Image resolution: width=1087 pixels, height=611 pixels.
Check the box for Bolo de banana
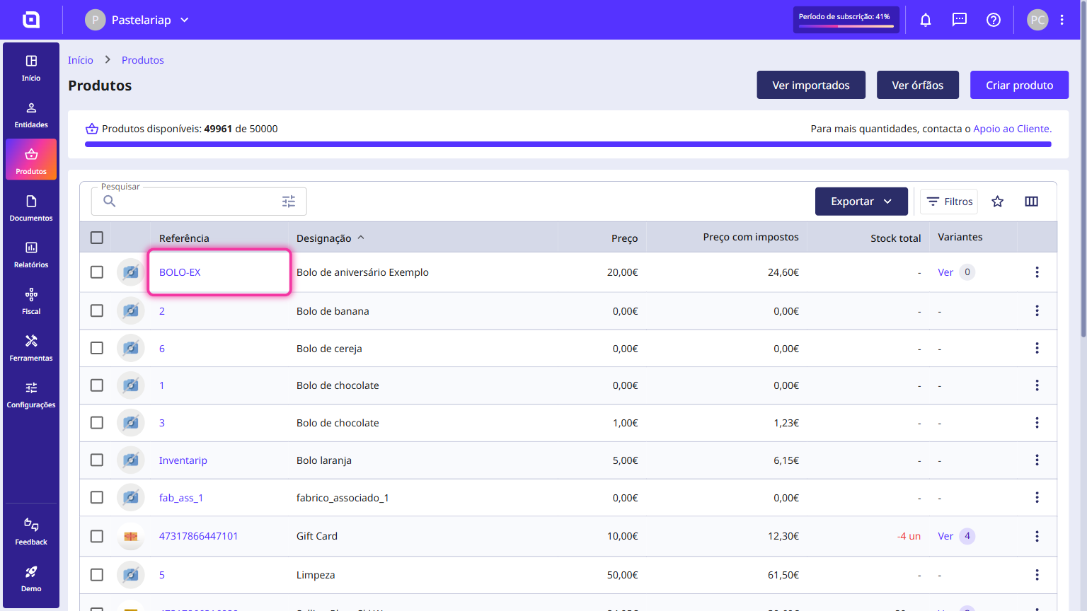(x=97, y=310)
